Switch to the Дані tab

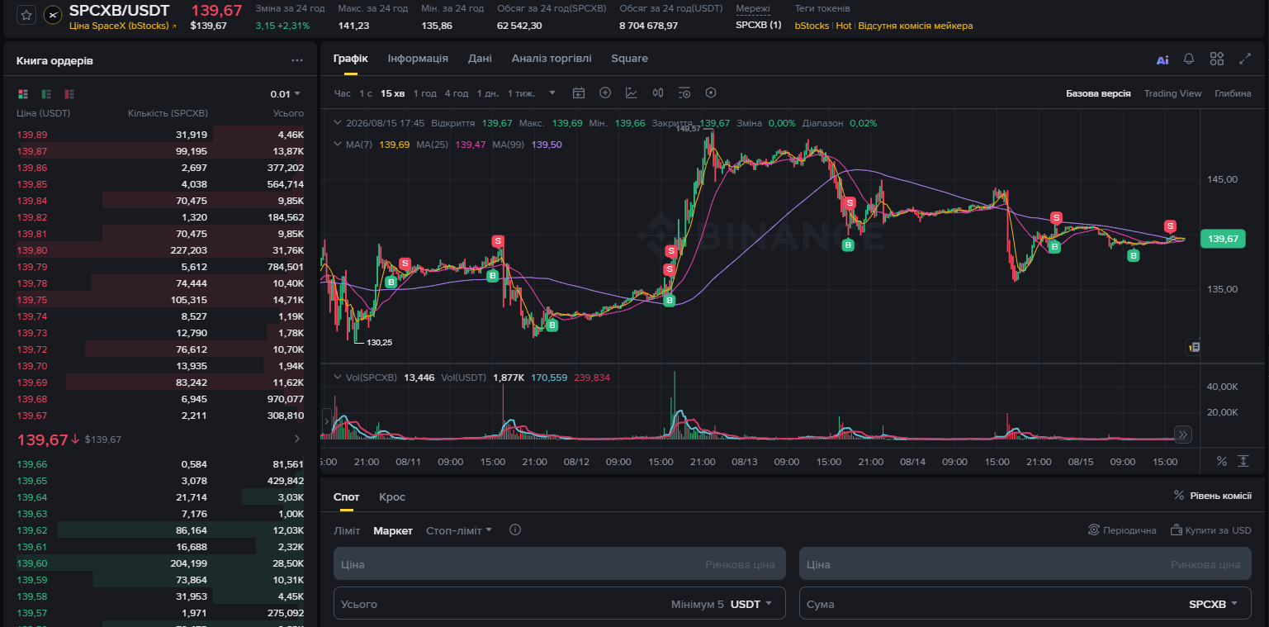click(x=480, y=59)
